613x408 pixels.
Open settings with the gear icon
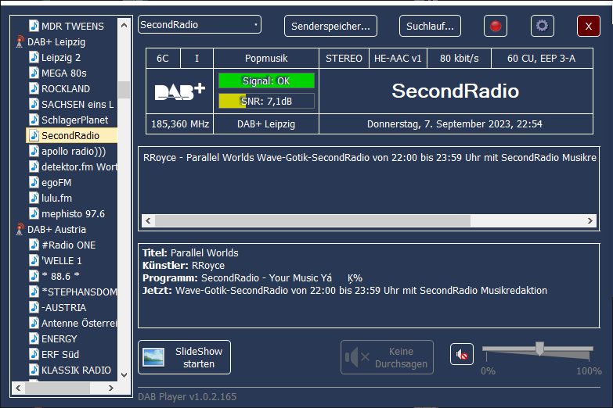(x=542, y=26)
